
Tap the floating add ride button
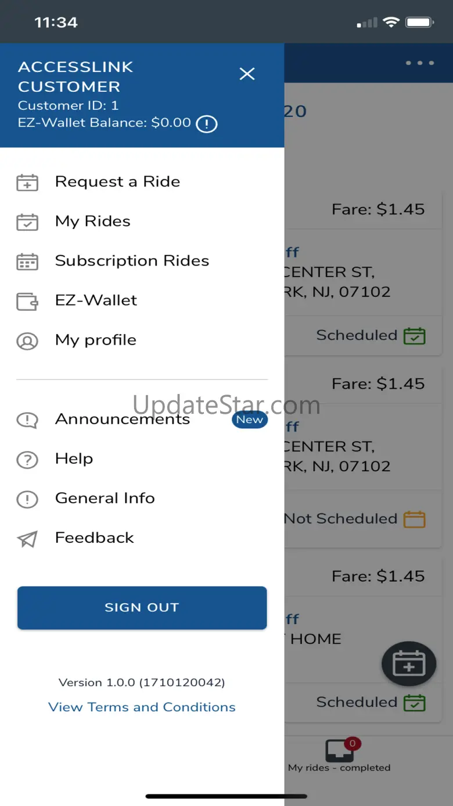pos(408,665)
